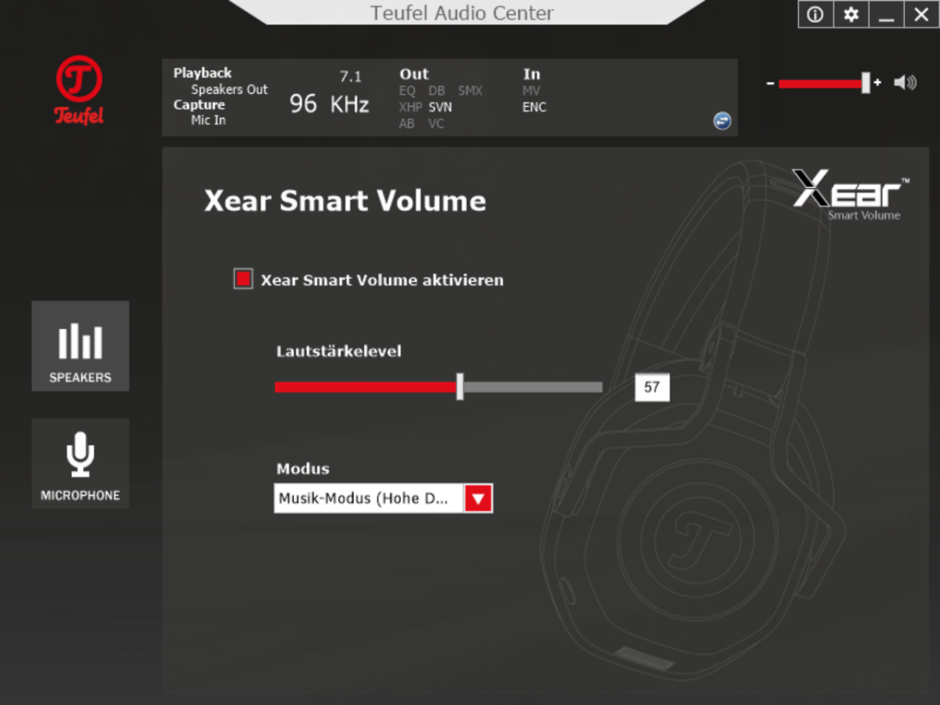Click the Xear Smart Volume heading
Image resolution: width=940 pixels, height=705 pixels.
tap(345, 200)
